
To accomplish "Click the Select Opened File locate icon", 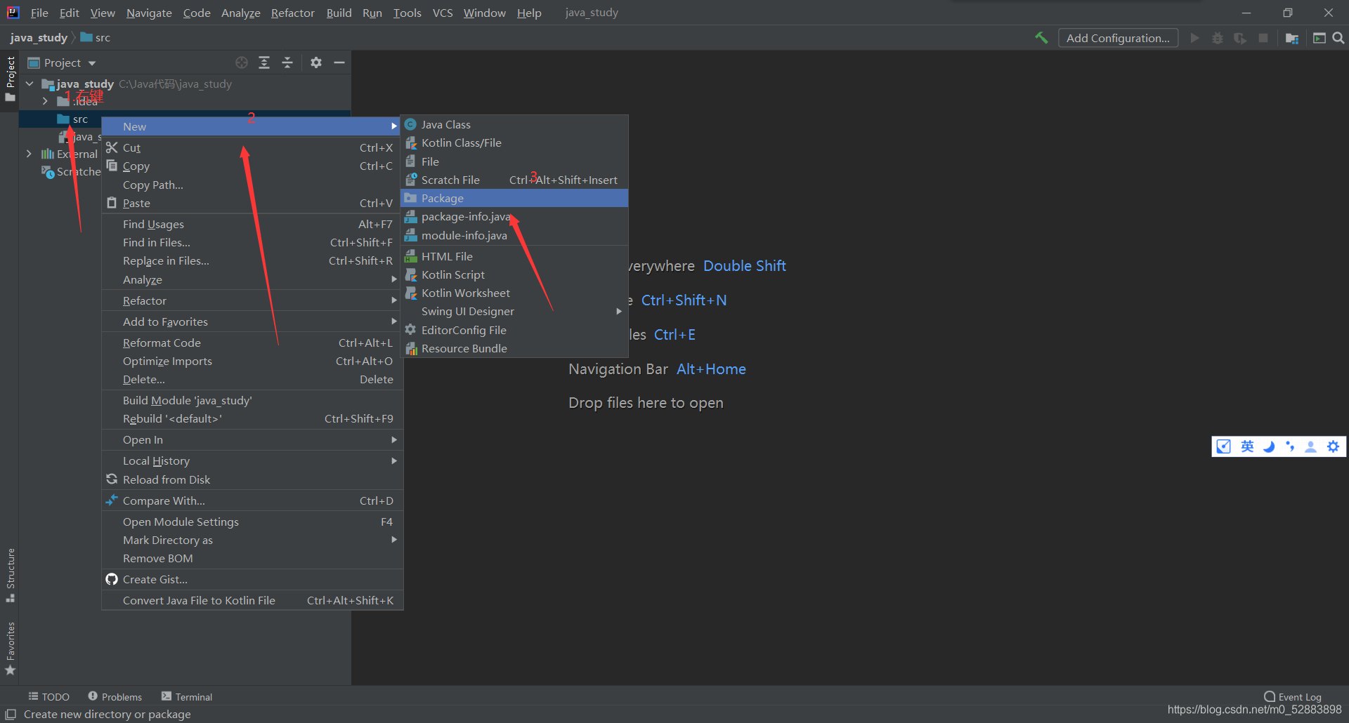I will (x=242, y=62).
